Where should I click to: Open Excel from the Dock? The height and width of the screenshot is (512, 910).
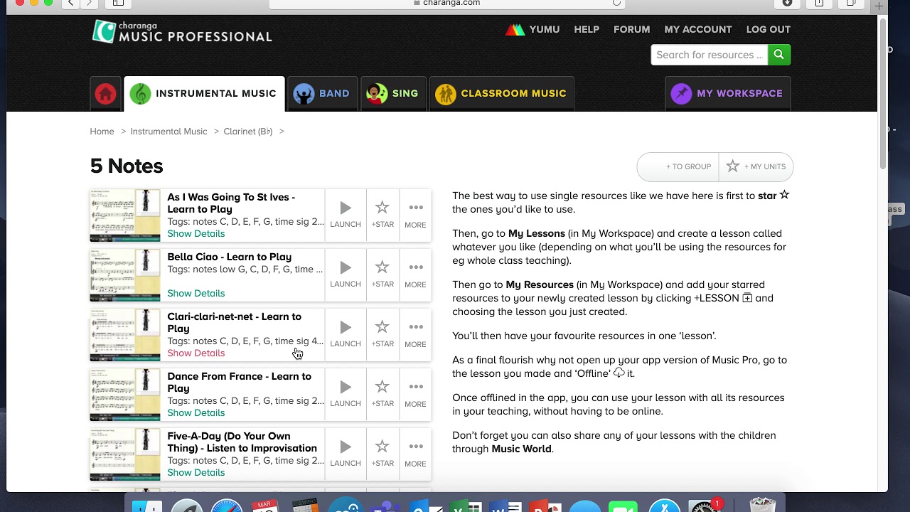tap(465, 506)
